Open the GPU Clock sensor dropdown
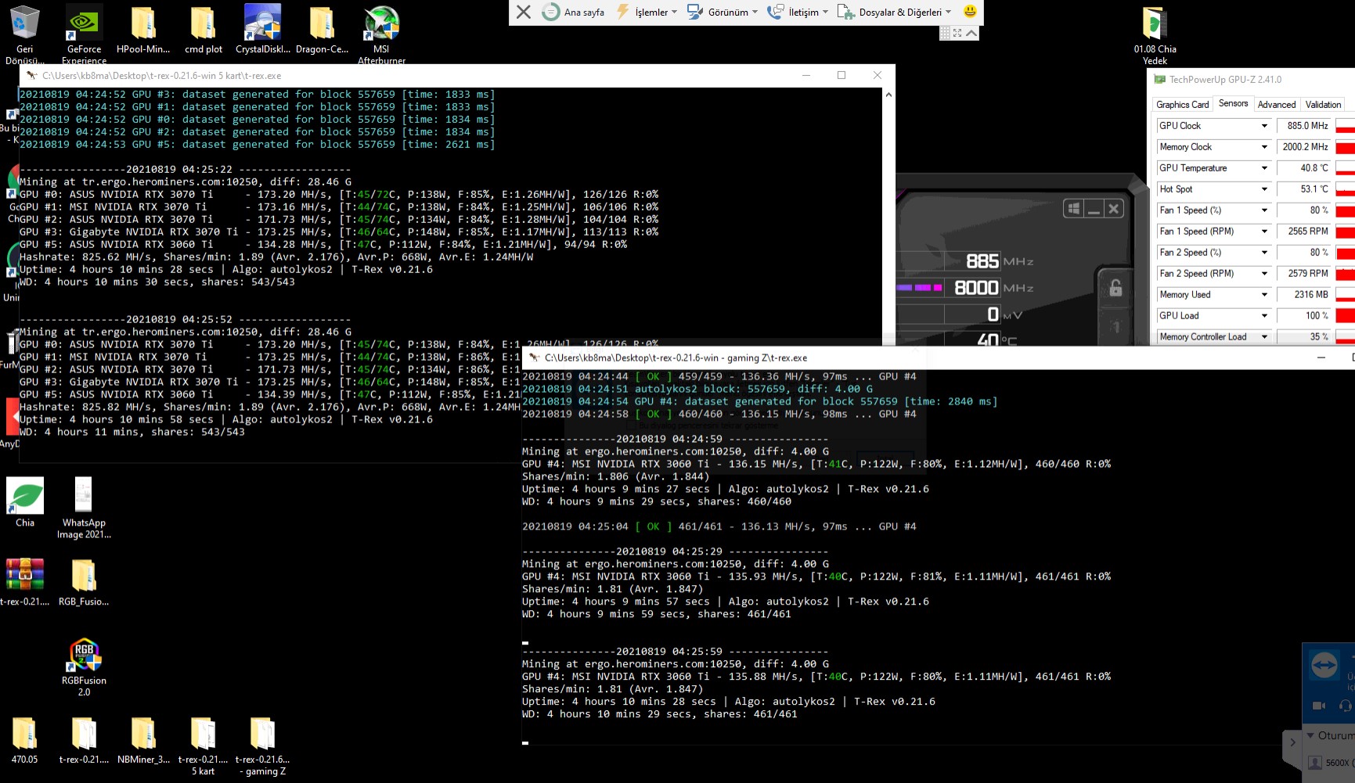Image resolution: width=1355 pixels, height=783 pixels. pyautogui.click(x=1264, y=126)
